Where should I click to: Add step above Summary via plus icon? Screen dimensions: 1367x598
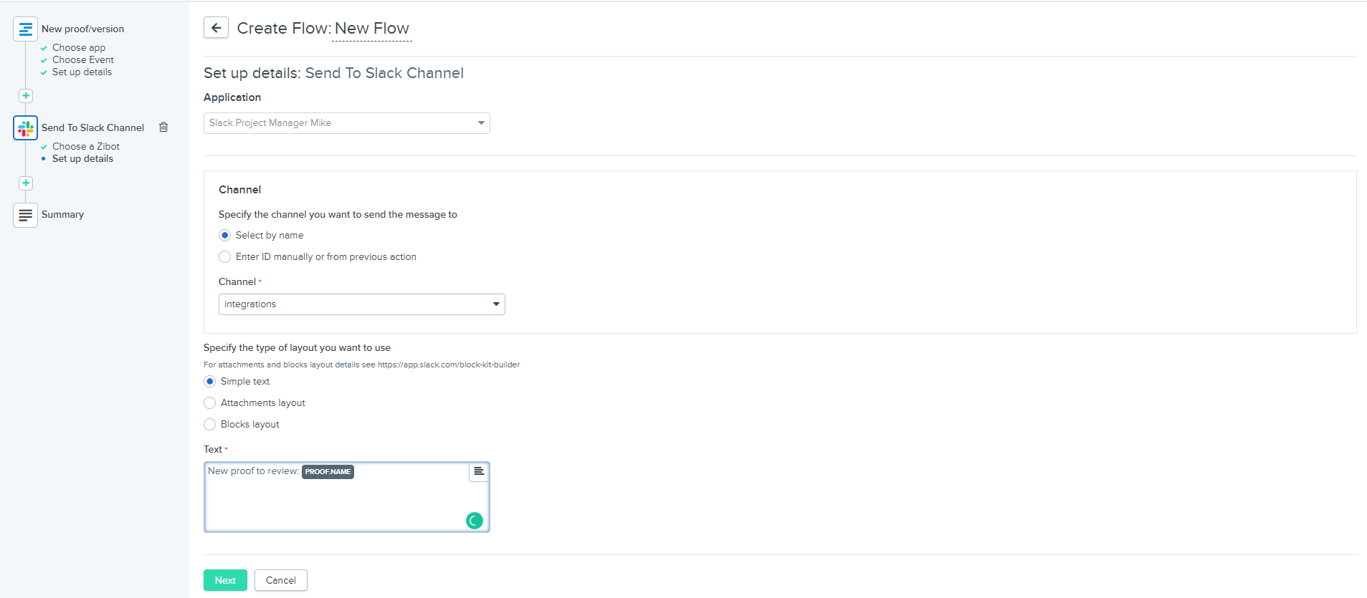coord(26,183)
